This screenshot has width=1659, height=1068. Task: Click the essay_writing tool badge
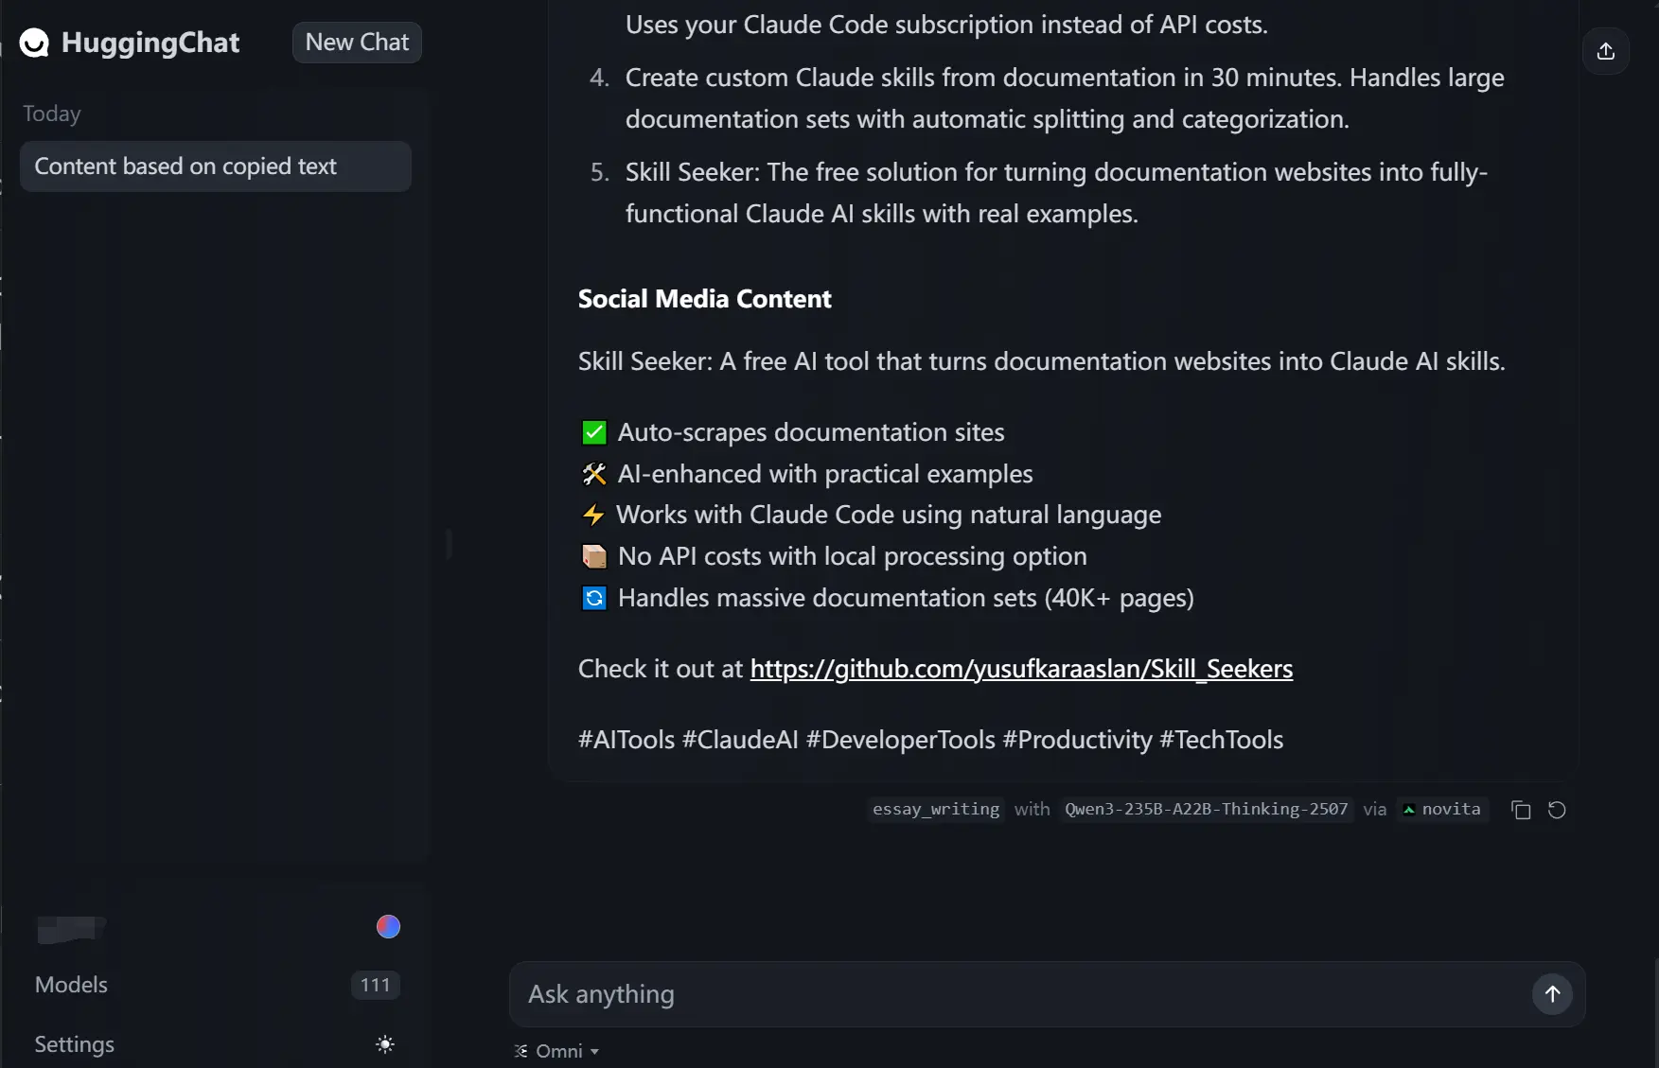935,810
